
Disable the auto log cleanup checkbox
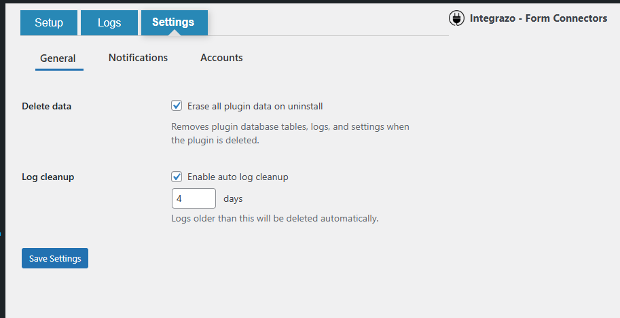(x=177, y=177)
